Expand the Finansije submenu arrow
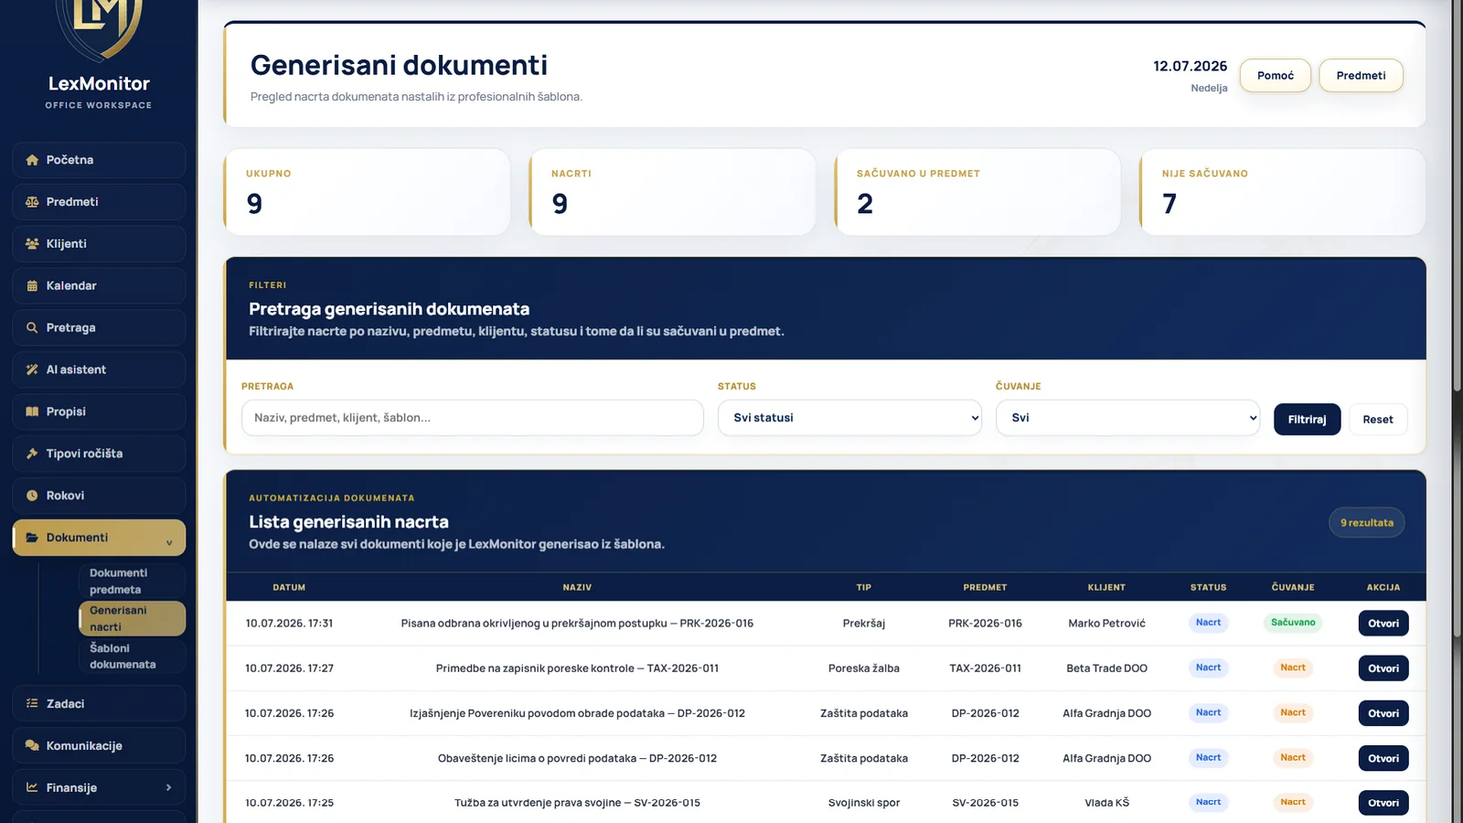The height and width of the screenshot is (823, 1463). point(169,788)
